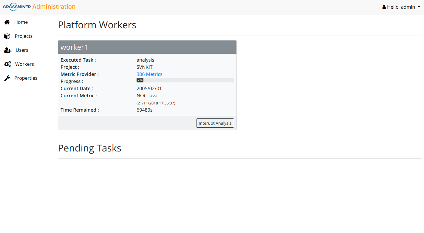Click the Pending Tasks heading
The width and height of the screenshot is (424, 233).
point(89,148)
